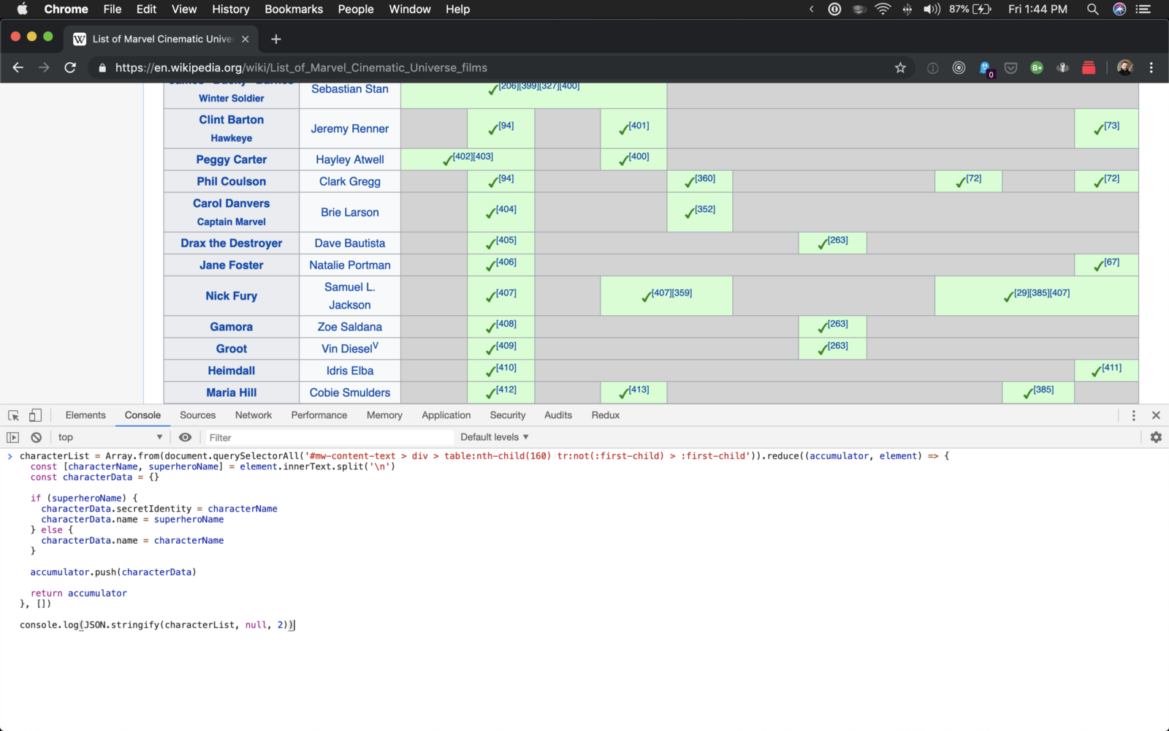This screenshot has width=1169, height=731.
Task: Reload the Wikipedia page
Action: (x=70, y=67)
